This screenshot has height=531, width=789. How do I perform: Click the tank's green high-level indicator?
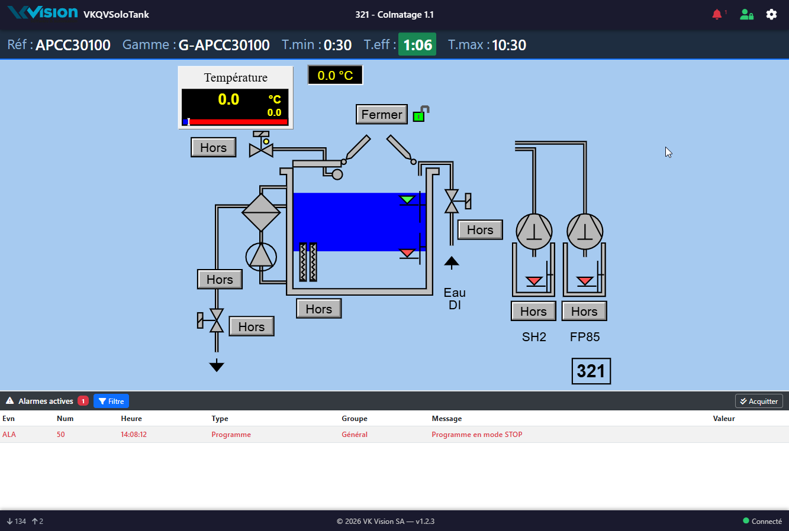[x=407, y=200]
